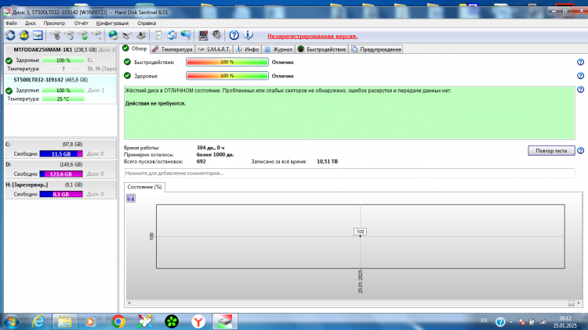Screen dimensions: 588x330
Task: Click the Повтор теста button
Action: pyautogui.click(x=551, y=150)
